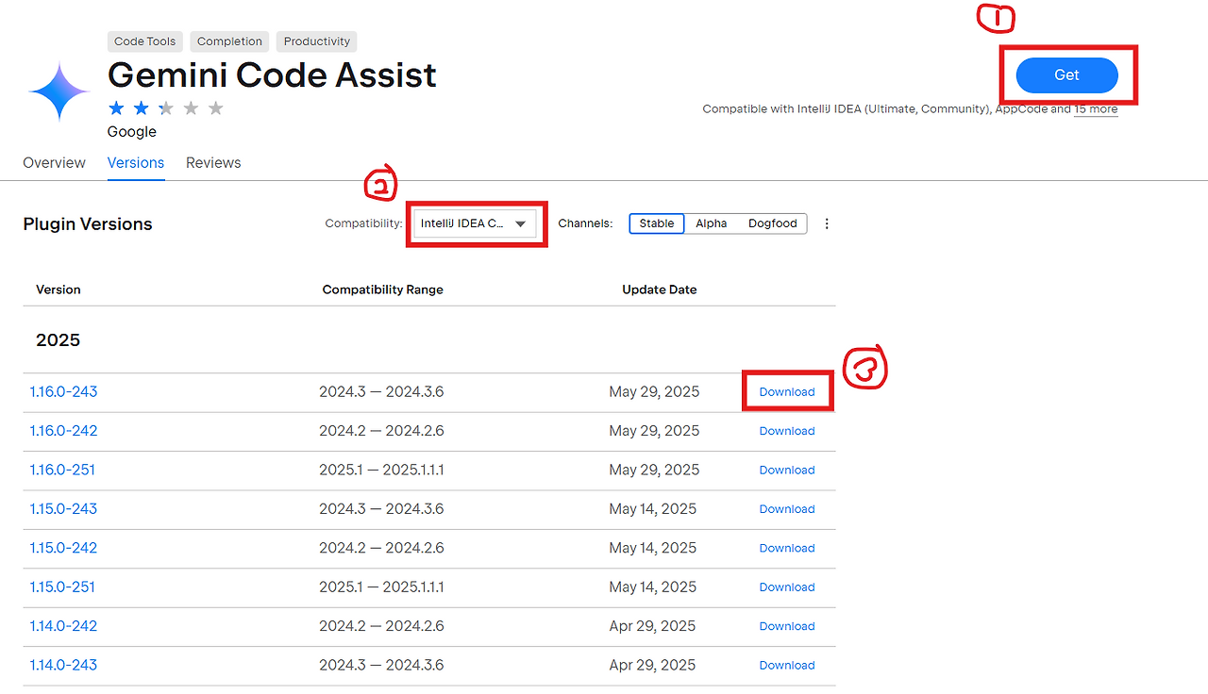Screen dimensions: 1208x694
Task: Click the Compatibility Range column header
Action: [x=382, y=289]
